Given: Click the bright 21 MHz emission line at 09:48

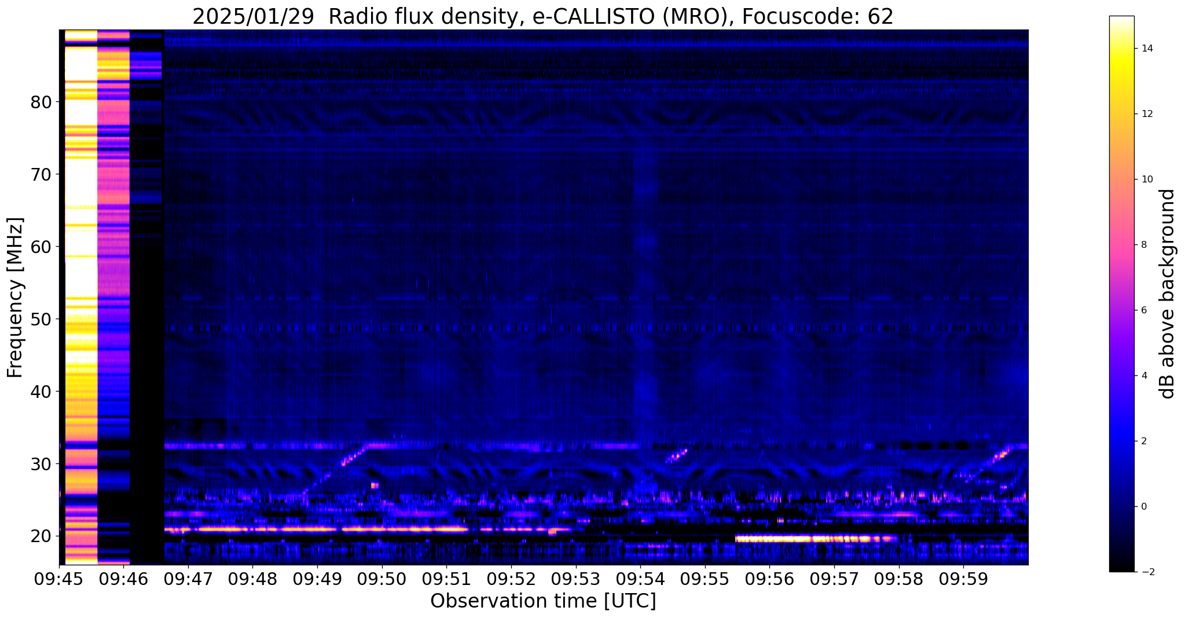Looking at the screenshot, I should pyautogui.click(x=252, y=529).
